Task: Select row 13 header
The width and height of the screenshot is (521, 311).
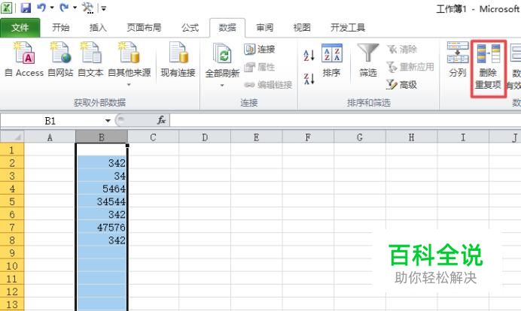Action: 12,304
